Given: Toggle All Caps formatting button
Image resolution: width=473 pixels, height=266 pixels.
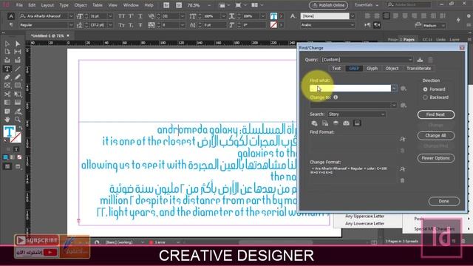Looking at the screenshot, I should pos(121,16).
